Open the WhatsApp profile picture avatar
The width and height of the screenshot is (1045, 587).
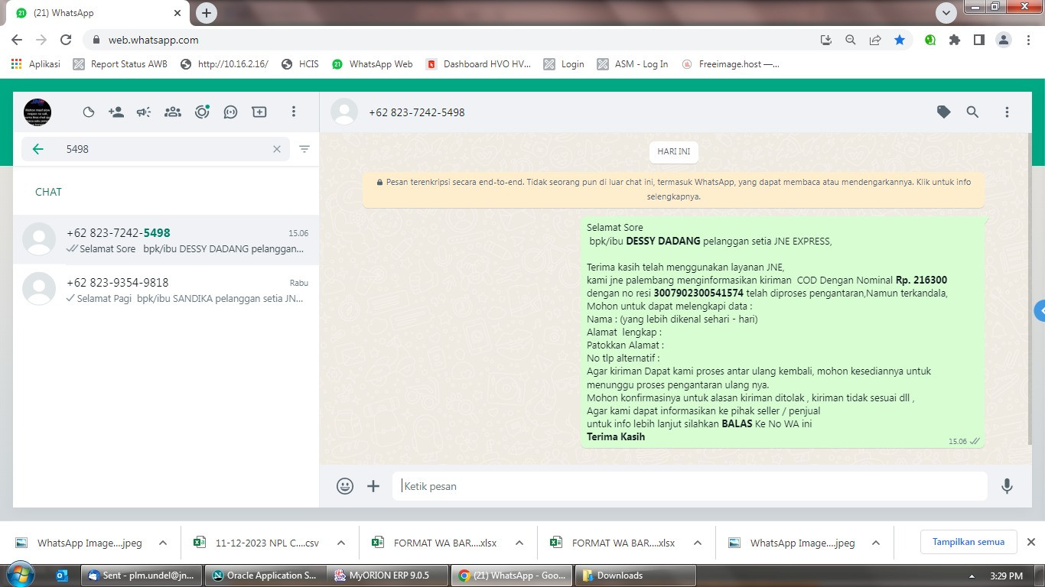[x=37, y=112]
